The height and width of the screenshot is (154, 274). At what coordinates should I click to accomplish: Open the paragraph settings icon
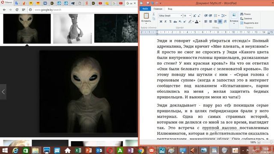[x=225, y=21]
